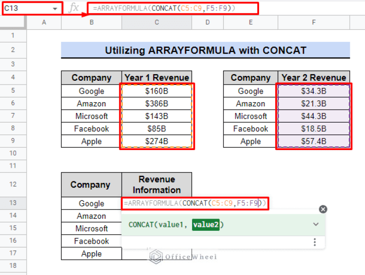Click 'Amazon' in cell B14
This screenshot has height=275, width=365.
click(91, 216)
